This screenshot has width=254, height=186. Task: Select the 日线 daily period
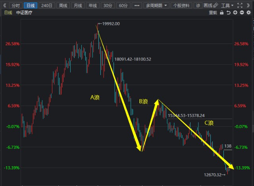click(30, 6)
